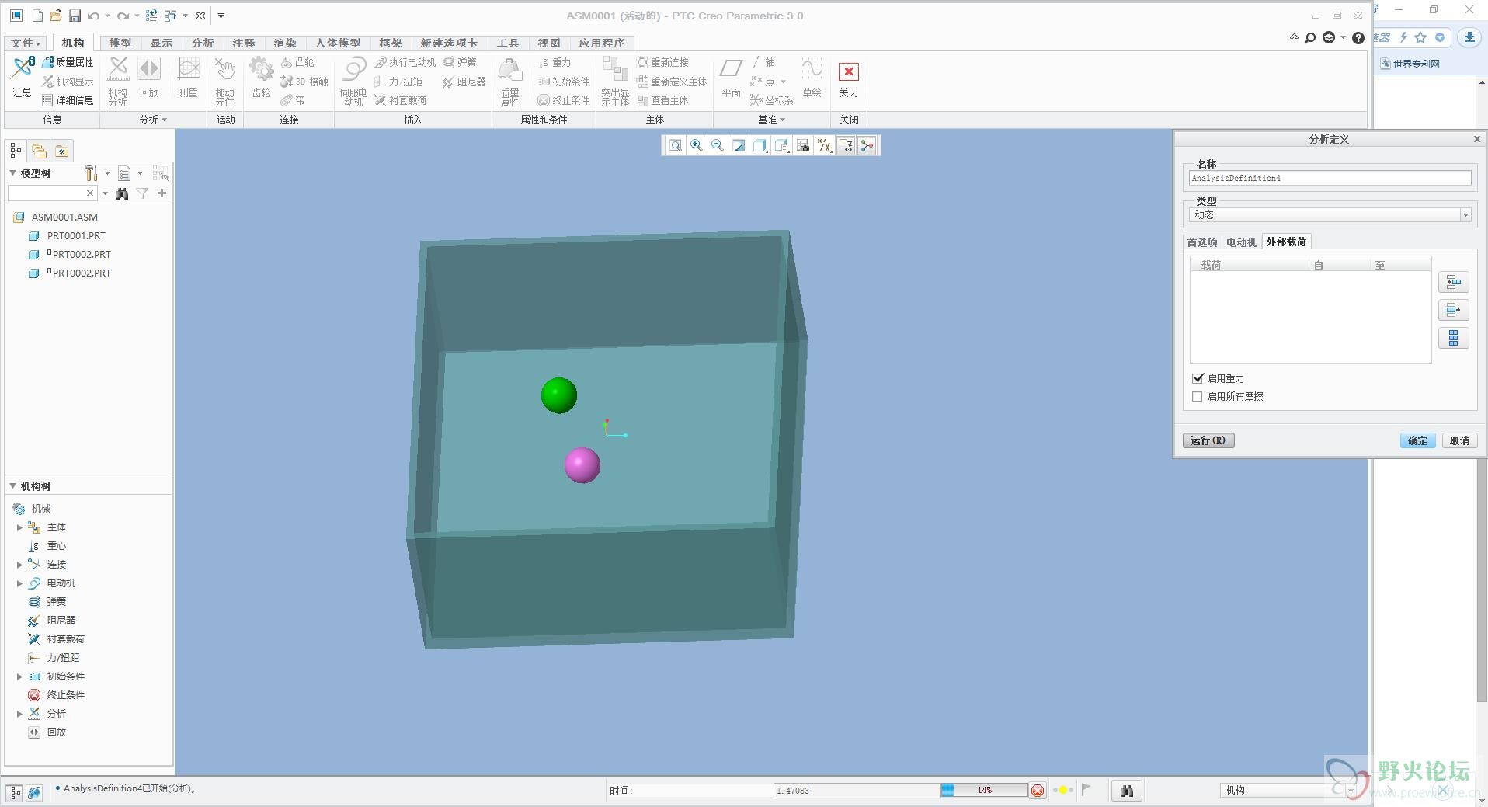Click Zoom In in view toolbar
This screenshot has width=1488, height=807.
coord(697,145)
